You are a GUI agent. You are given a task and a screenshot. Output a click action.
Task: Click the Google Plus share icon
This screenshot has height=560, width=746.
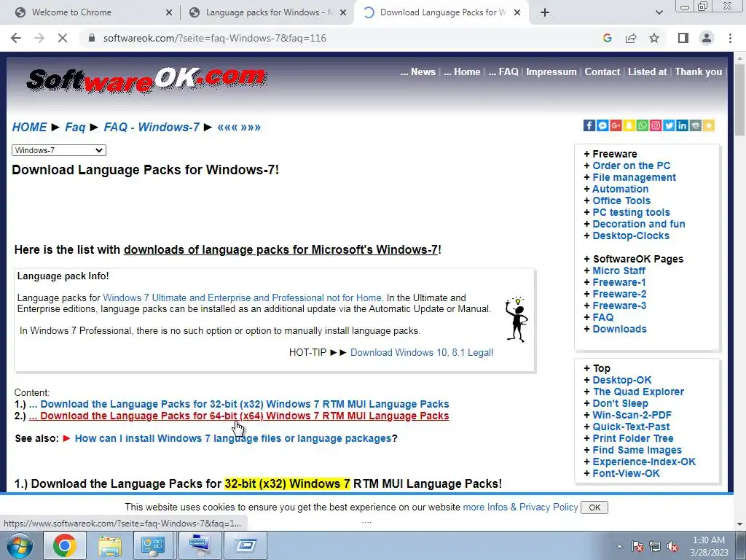(616, 125)
